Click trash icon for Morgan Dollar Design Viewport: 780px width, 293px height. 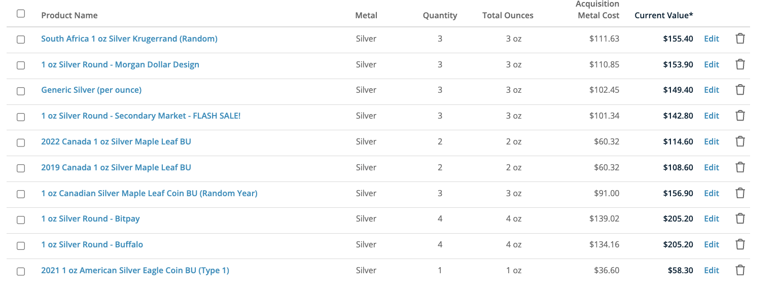coord(740,64)
